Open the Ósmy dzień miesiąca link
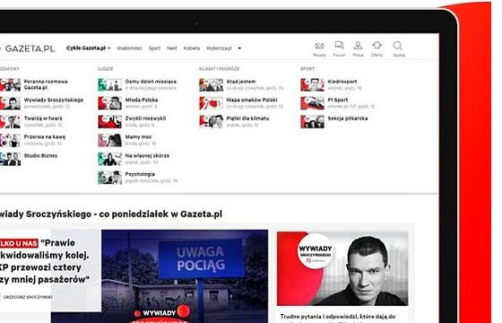Image resolution: width=502 pixels, height=323 pixels. (x=151, y=82)
